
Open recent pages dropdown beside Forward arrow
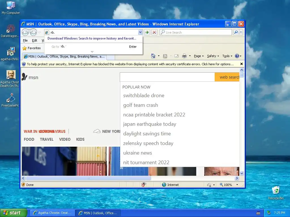click(39, 32)
